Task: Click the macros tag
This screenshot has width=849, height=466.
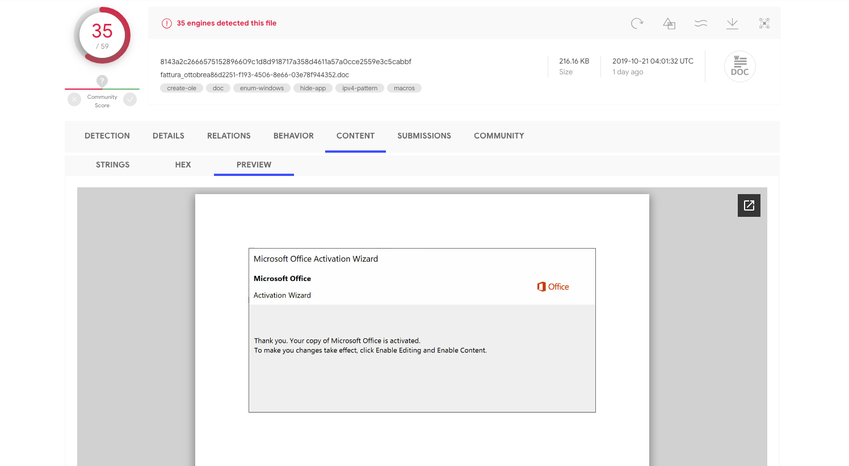Action: point(404,88)
